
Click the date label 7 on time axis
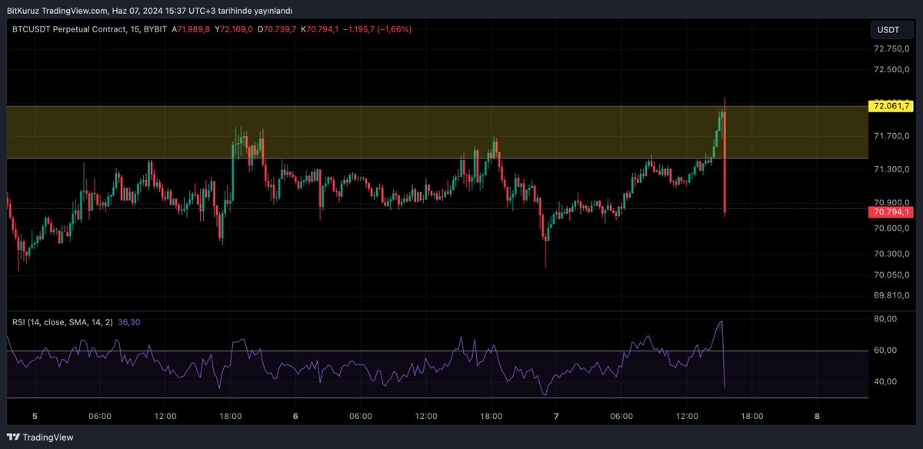tap(556, 416)
